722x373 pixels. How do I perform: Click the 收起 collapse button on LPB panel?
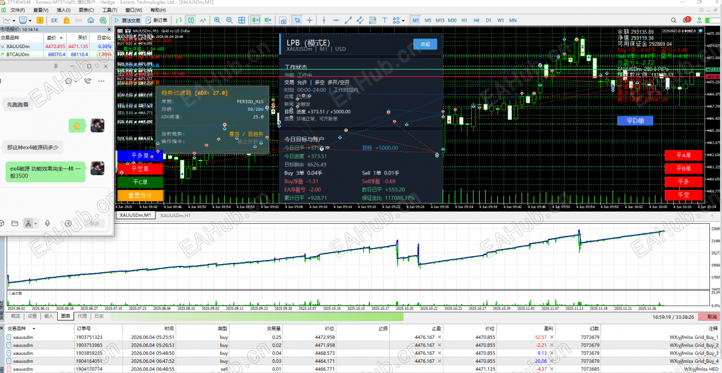[425, 44]
